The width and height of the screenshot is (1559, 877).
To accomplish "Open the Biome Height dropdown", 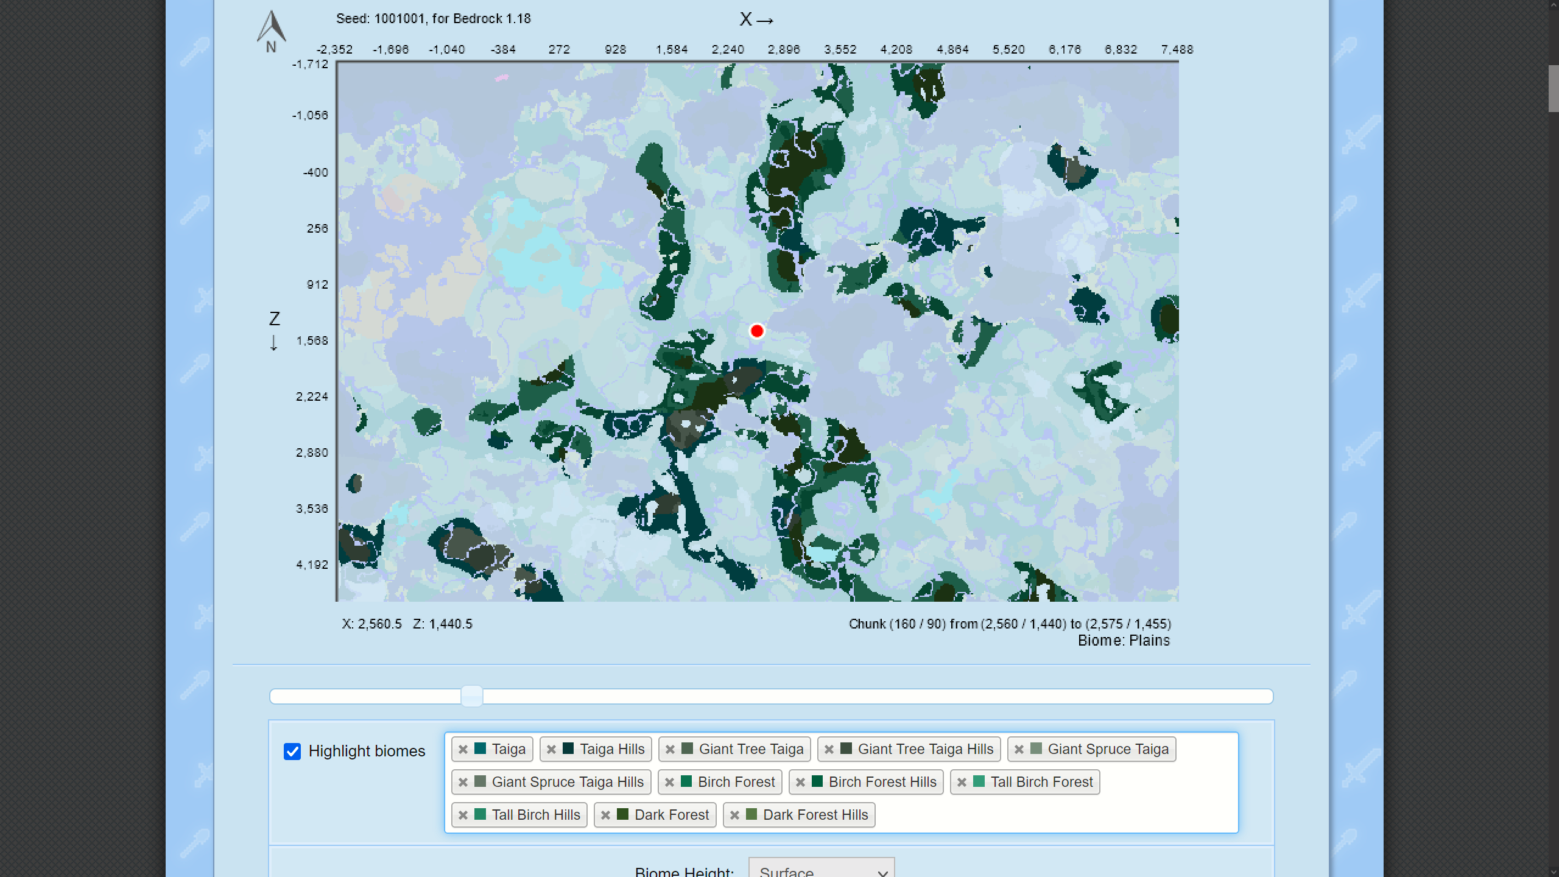I will [x=821, y=870].
